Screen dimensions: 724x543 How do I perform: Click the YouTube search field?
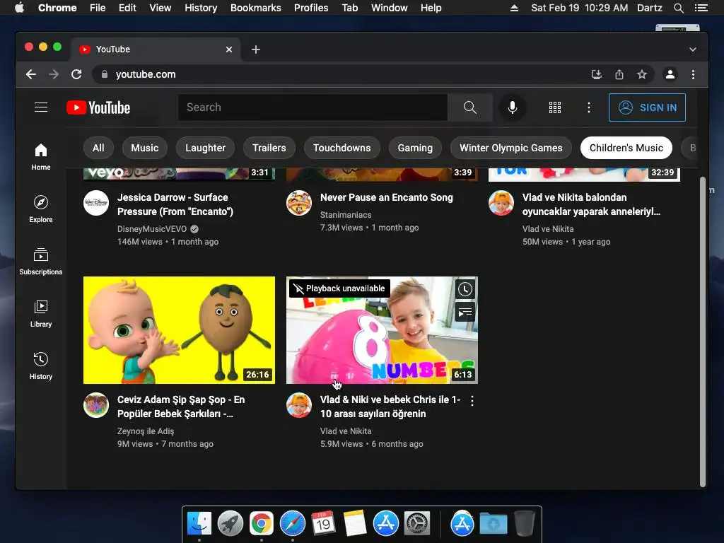pos(313,107)
